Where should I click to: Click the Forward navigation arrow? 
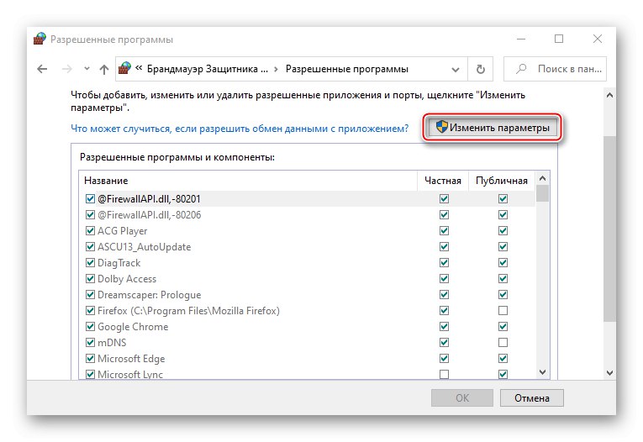click(x=67, y=69)
